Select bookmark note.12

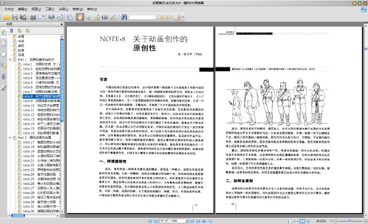[x=41, y=115]
